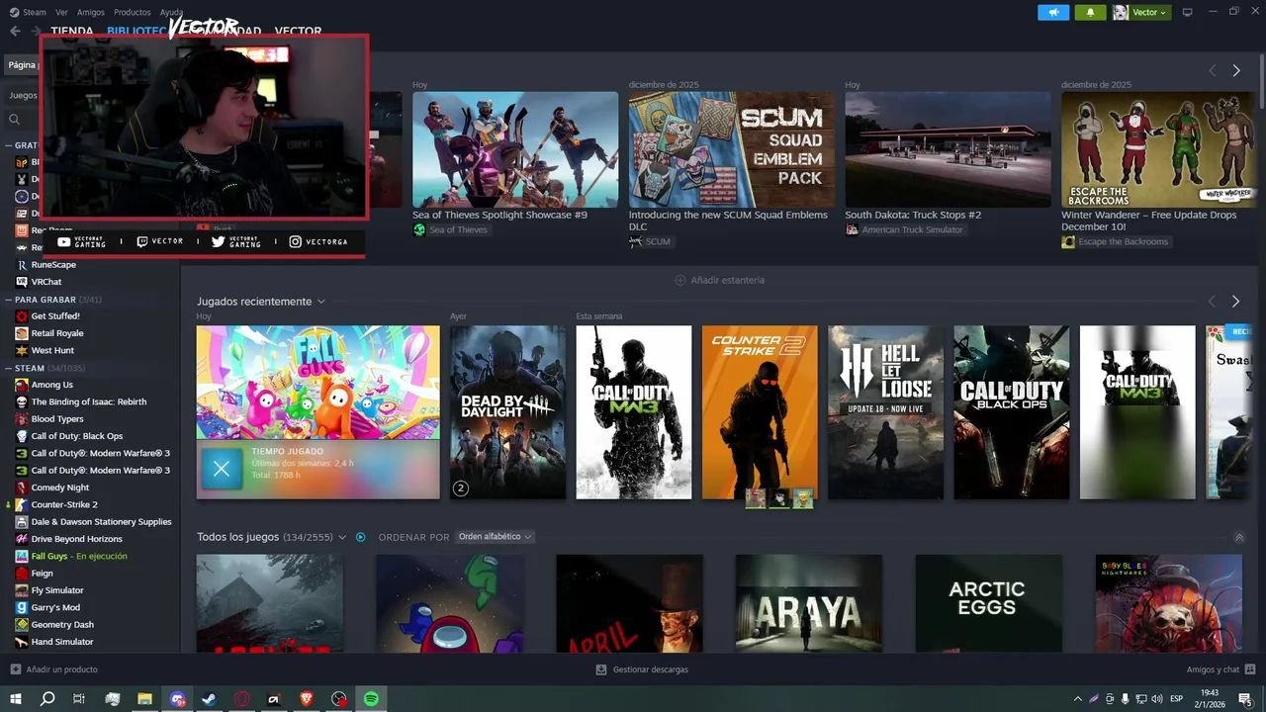Open Task View on the taskbar
1266x712 pixels.
click(x=79, y=699)
